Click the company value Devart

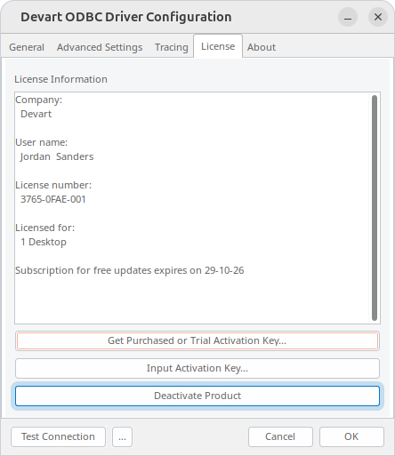coord(36,114)
